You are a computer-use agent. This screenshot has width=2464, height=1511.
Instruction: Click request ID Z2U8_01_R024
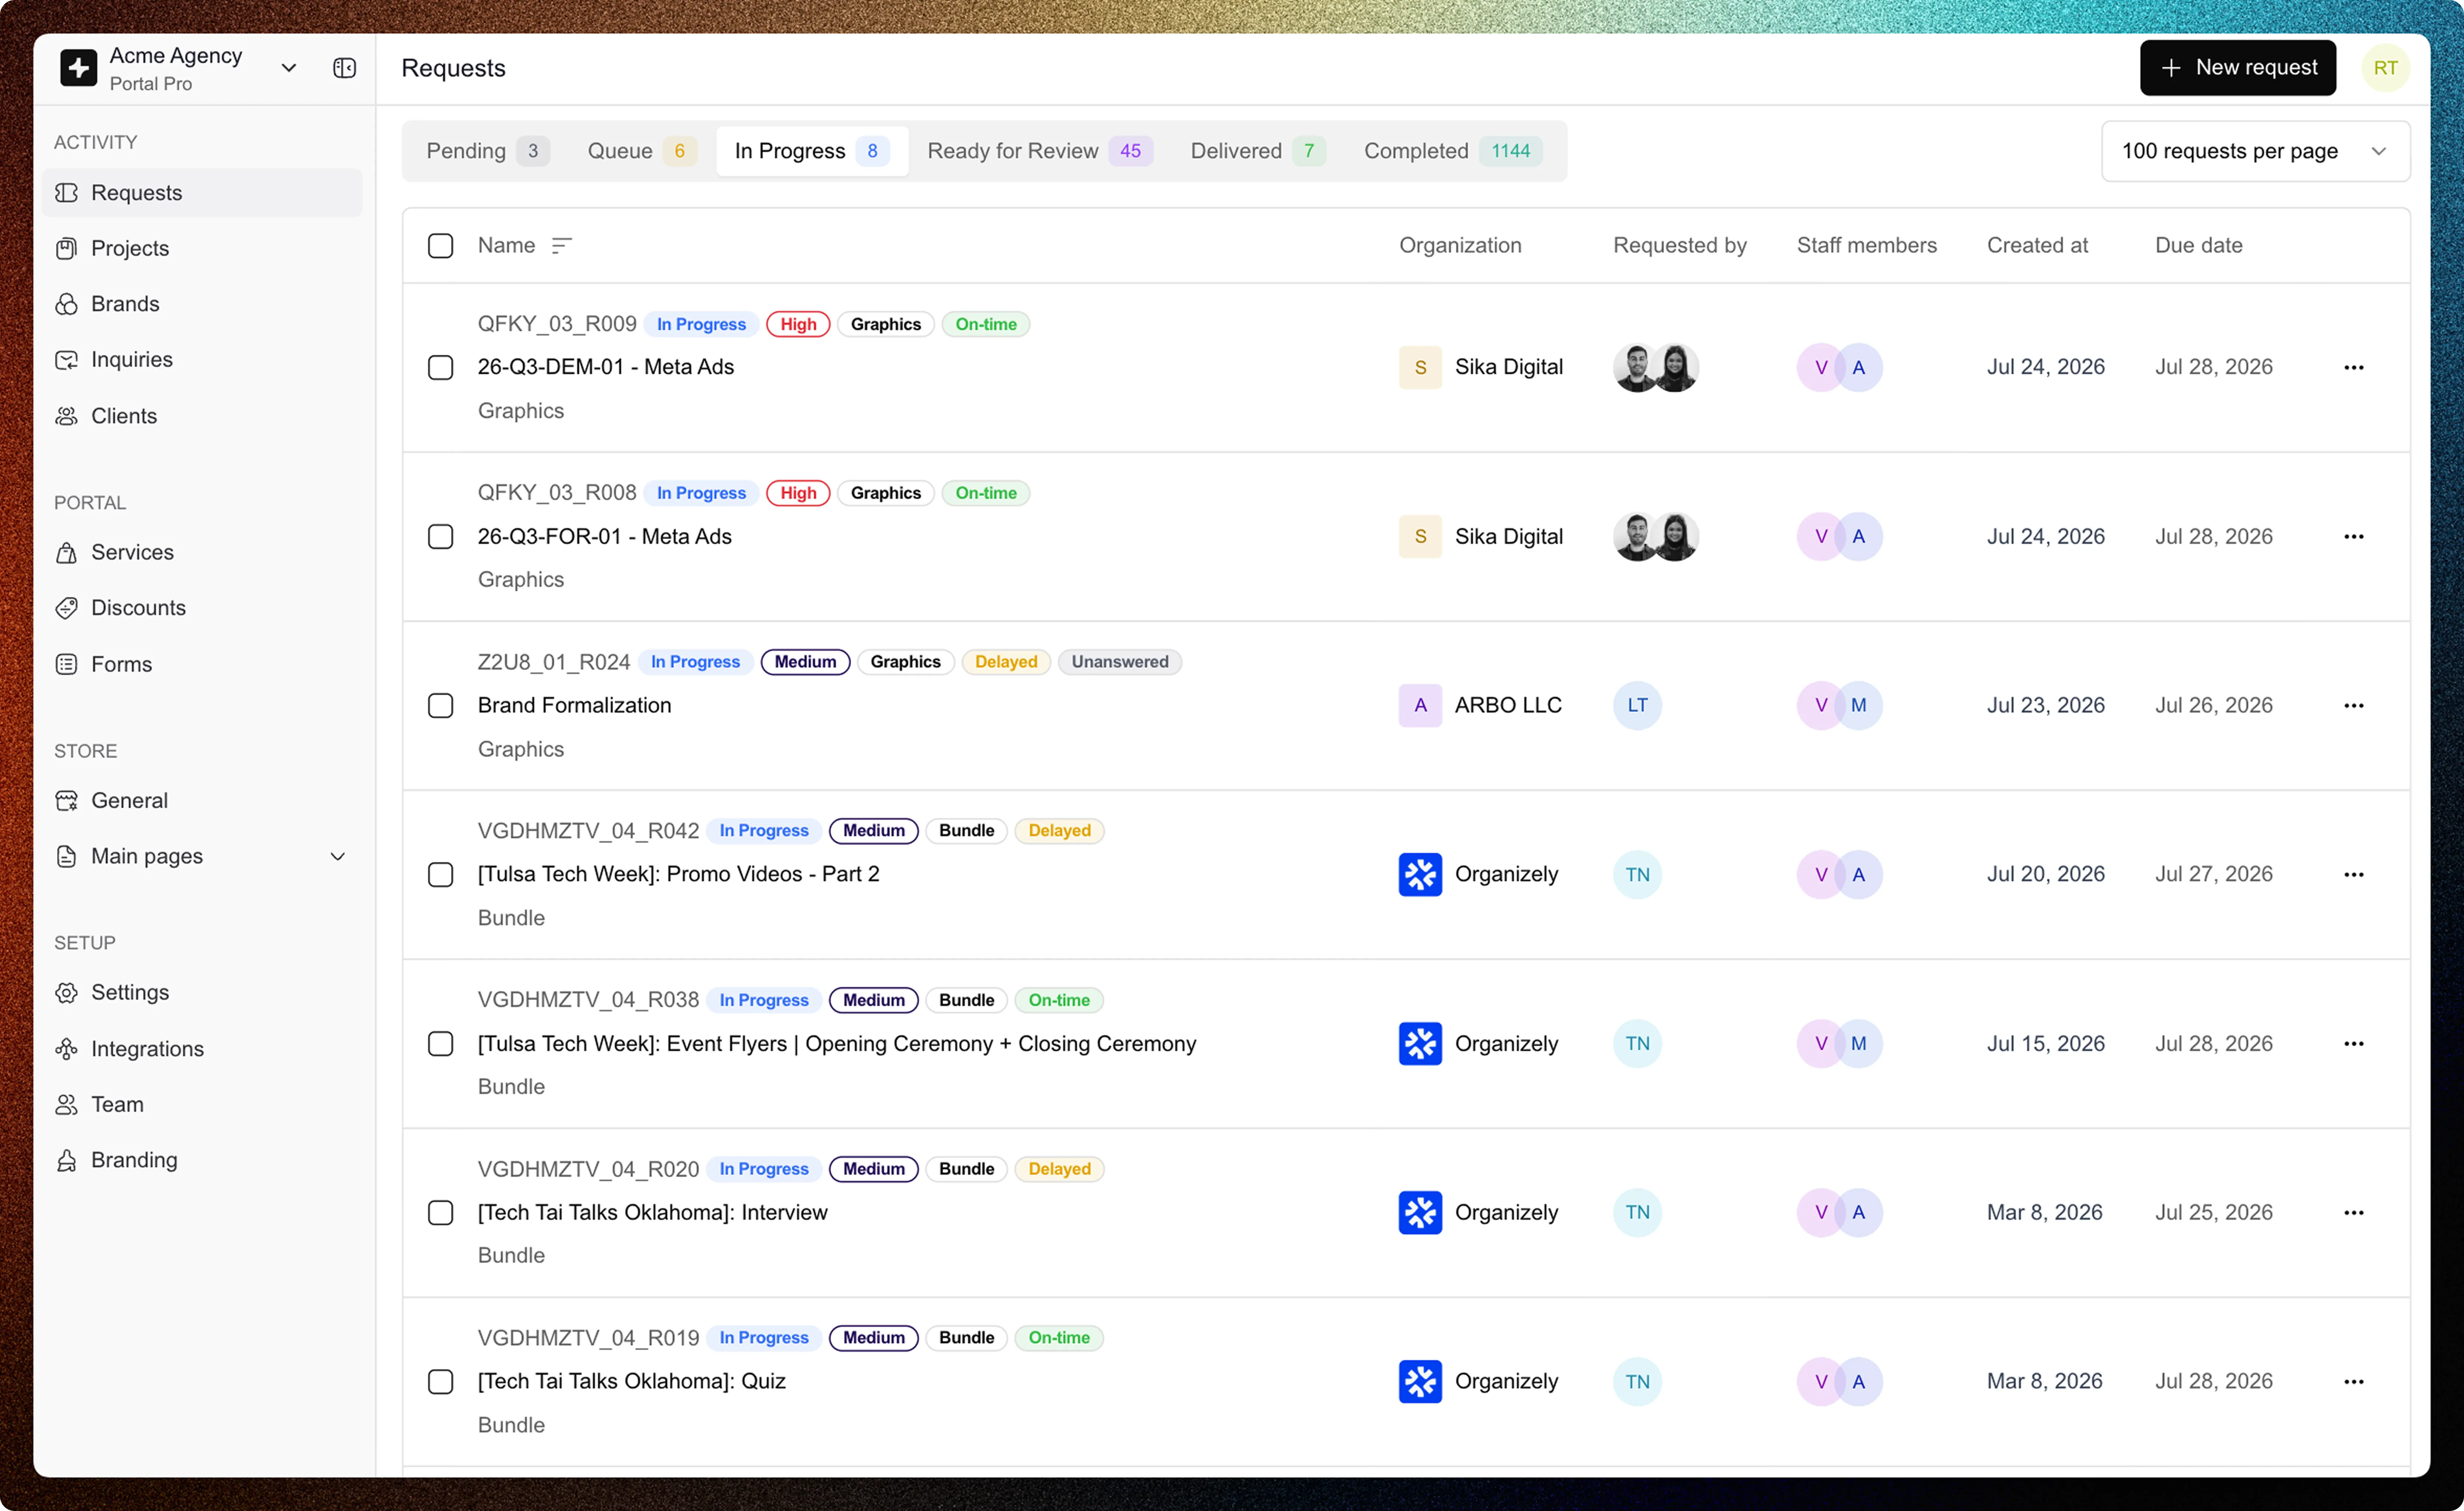tap(554, 662)
